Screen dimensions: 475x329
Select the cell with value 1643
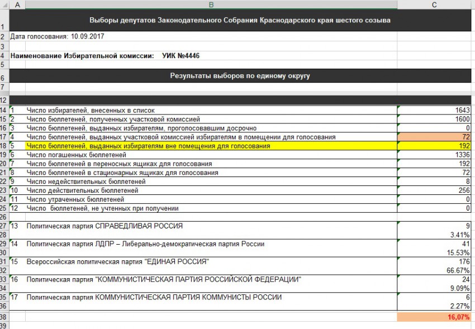click(434, 111)
